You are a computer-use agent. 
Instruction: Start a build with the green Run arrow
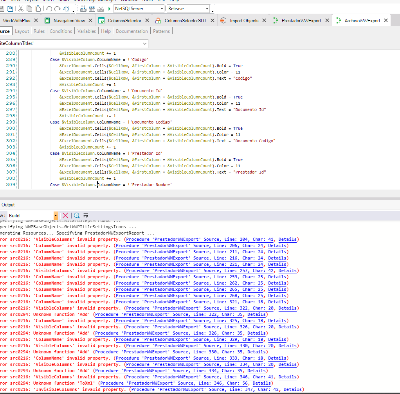[x=110, y=9]
